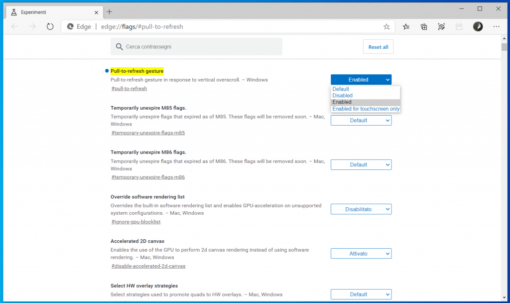
Task: Open the Override software rendering list dropdown
Action: click(361, 209)
